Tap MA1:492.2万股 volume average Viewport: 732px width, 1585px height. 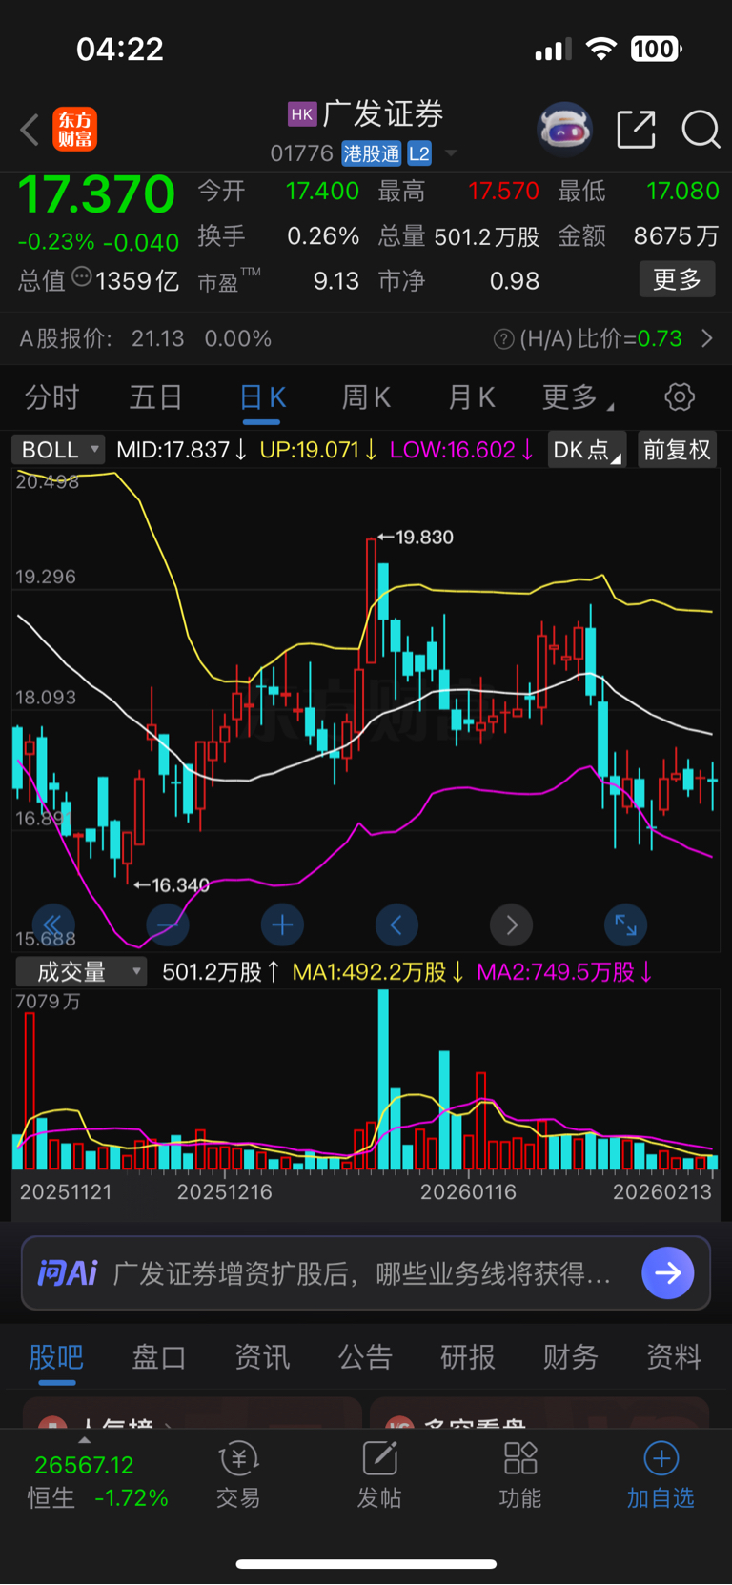click(378, 971)
